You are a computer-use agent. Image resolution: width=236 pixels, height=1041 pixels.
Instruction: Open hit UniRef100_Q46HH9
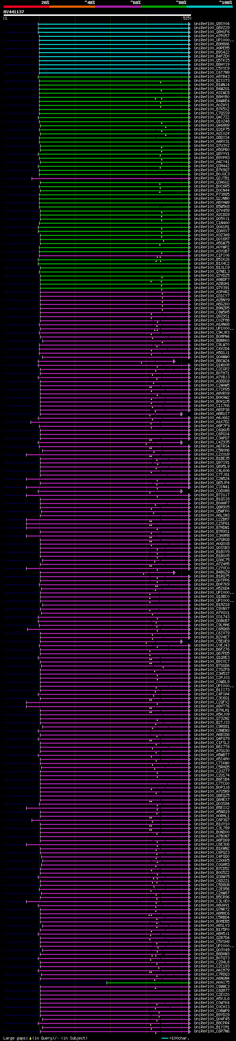(x=211, y=125)
